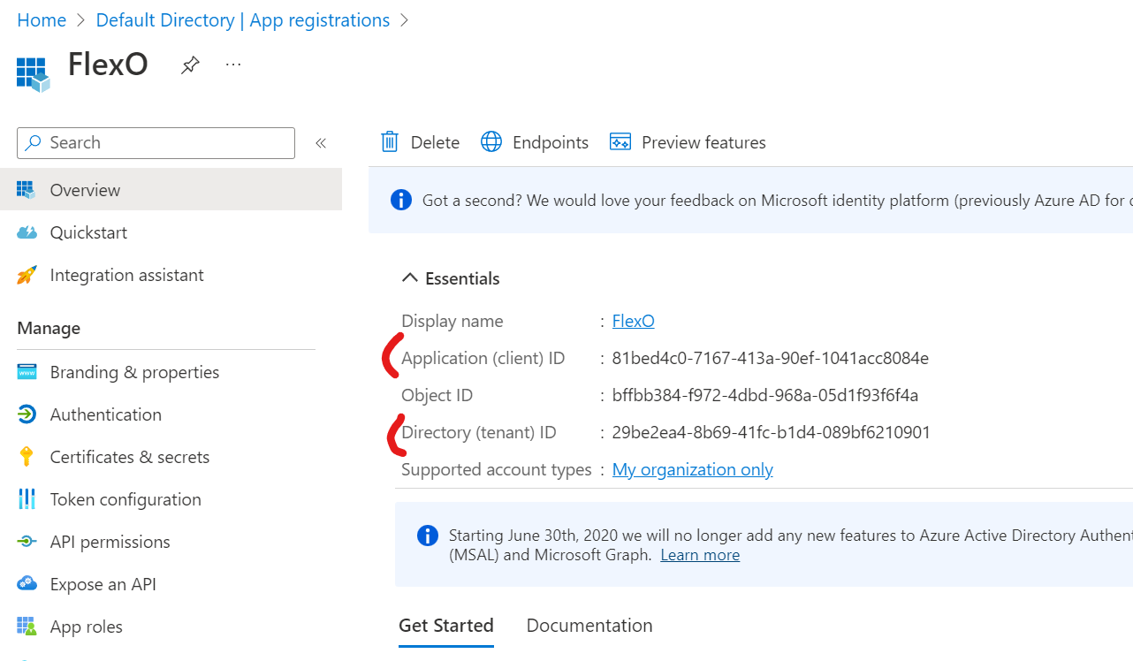Switch to the Documentation tab

(589, 626)
